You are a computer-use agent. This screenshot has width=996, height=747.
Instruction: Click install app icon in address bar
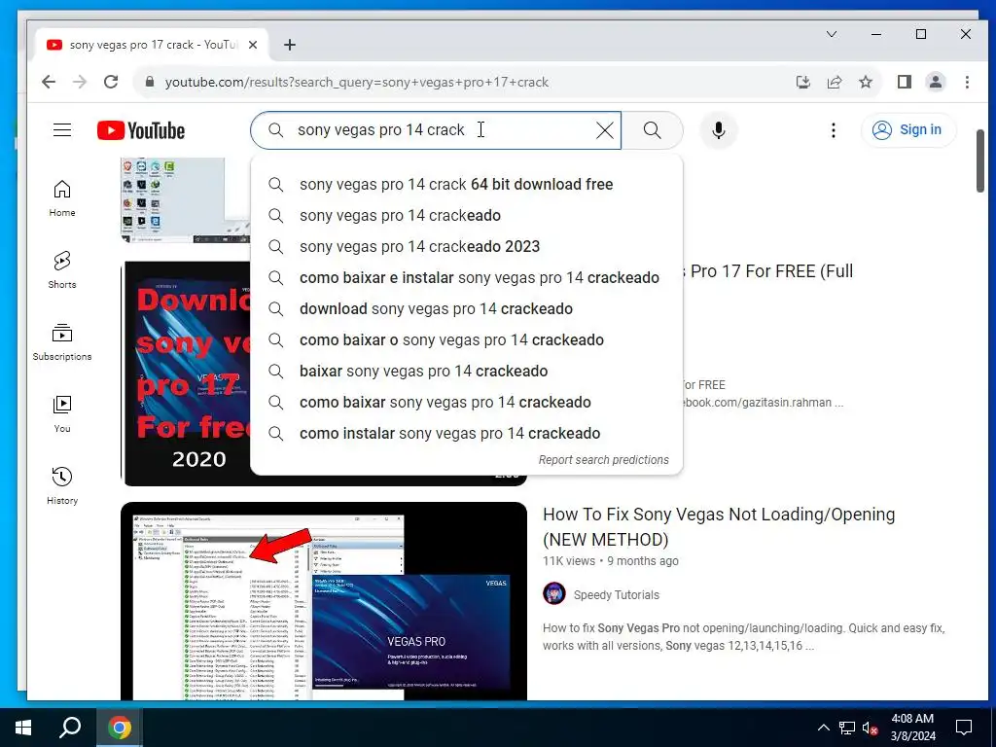(802, 82)
